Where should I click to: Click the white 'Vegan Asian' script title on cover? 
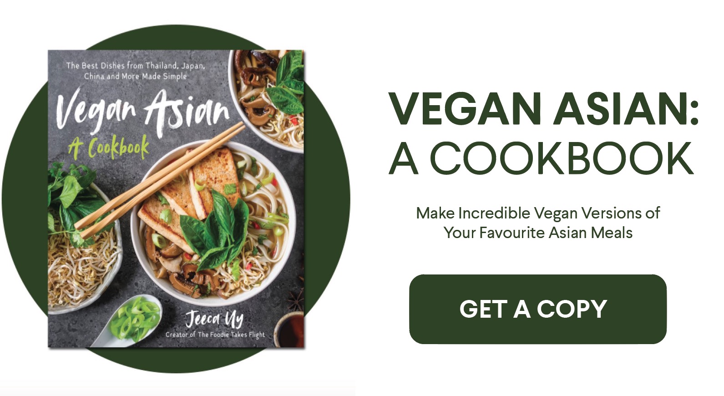[143, 112]
